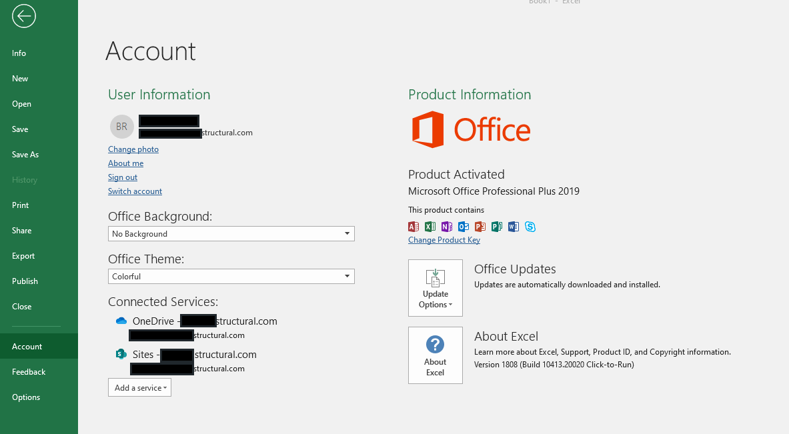Image resolution: width=789 pixels, height=434 pixels.
Task: Click the OneDrive connected service entry
Action: point(196,327)
